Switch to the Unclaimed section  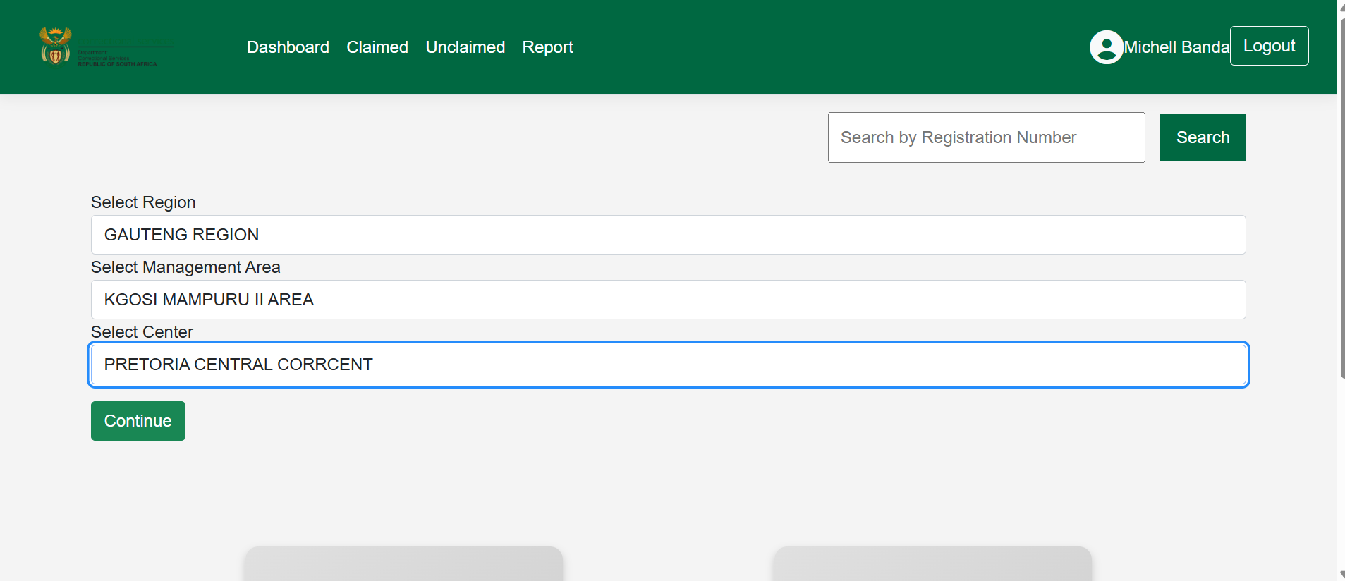pos(465,47)
